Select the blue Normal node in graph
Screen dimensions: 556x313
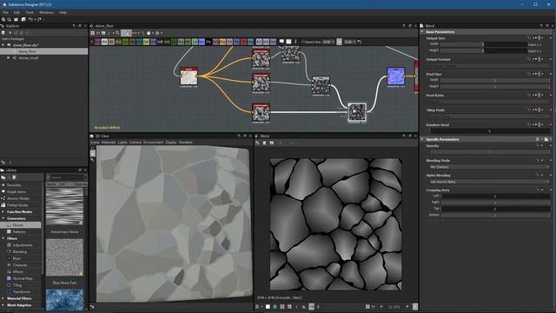pyautogui.click(x=396, y=77)
